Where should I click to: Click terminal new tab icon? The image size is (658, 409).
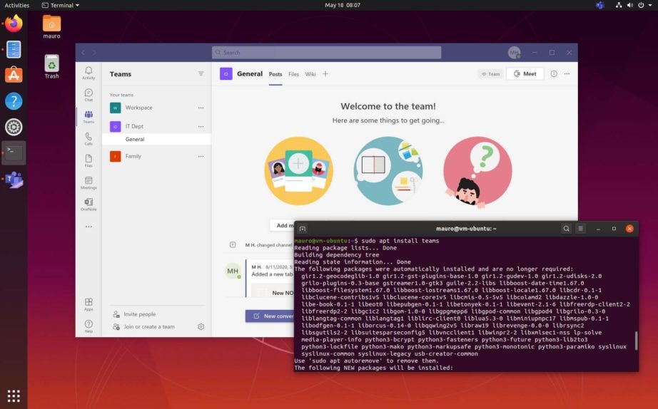pyautogui.click(x=302, y=229)
